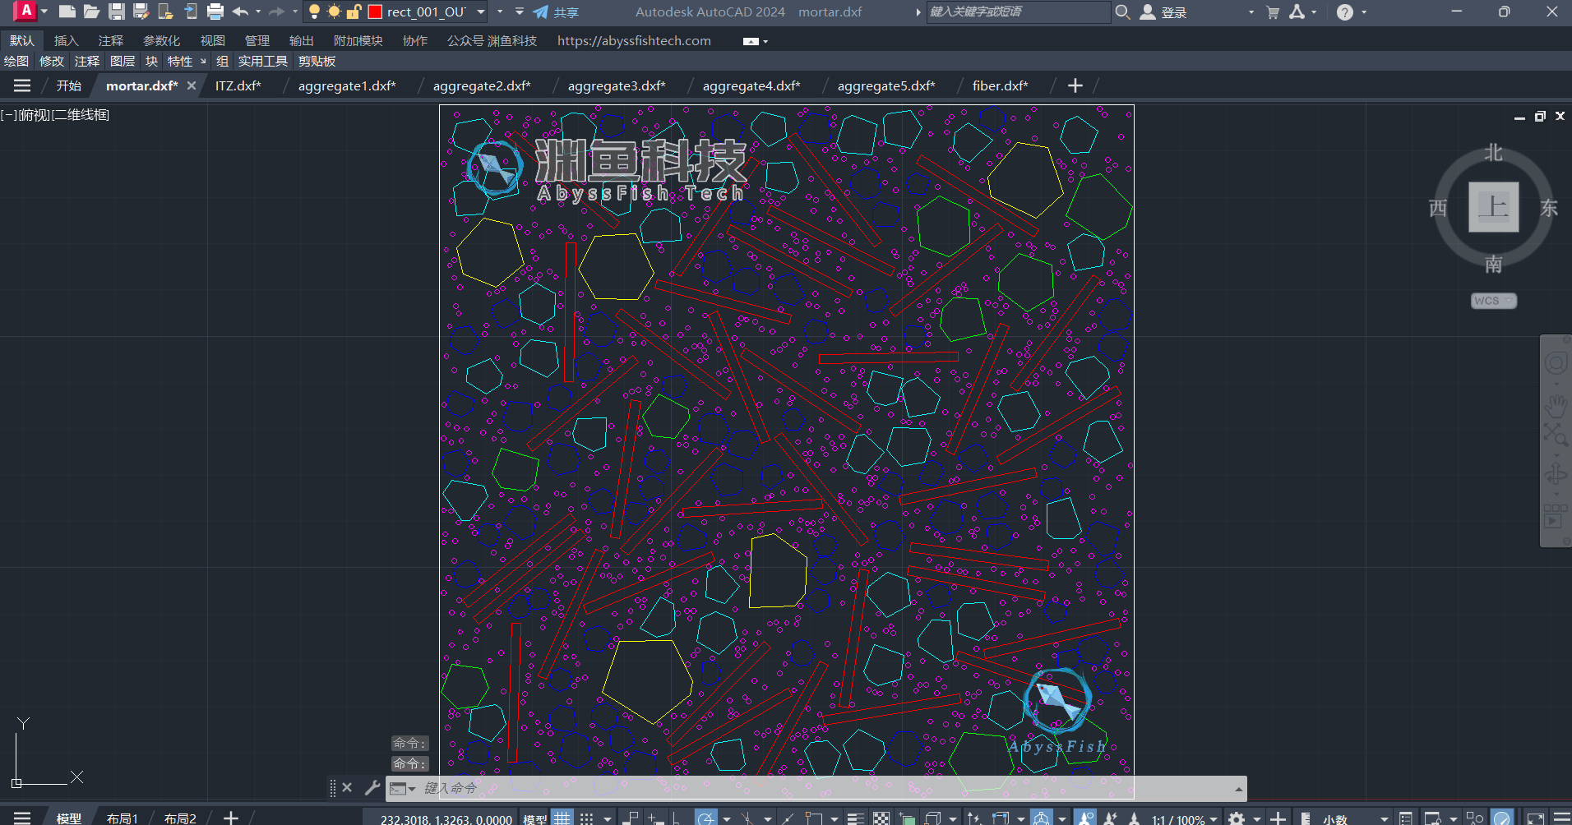Click the 开始 start tab button
The height and width of the screenshot is (825, 1572).
tap(69, 85)
